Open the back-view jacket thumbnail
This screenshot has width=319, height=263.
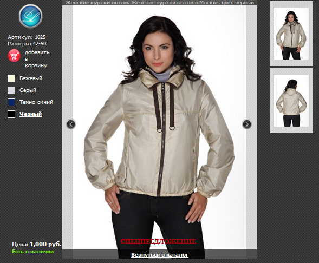click(x=291, y=101)
